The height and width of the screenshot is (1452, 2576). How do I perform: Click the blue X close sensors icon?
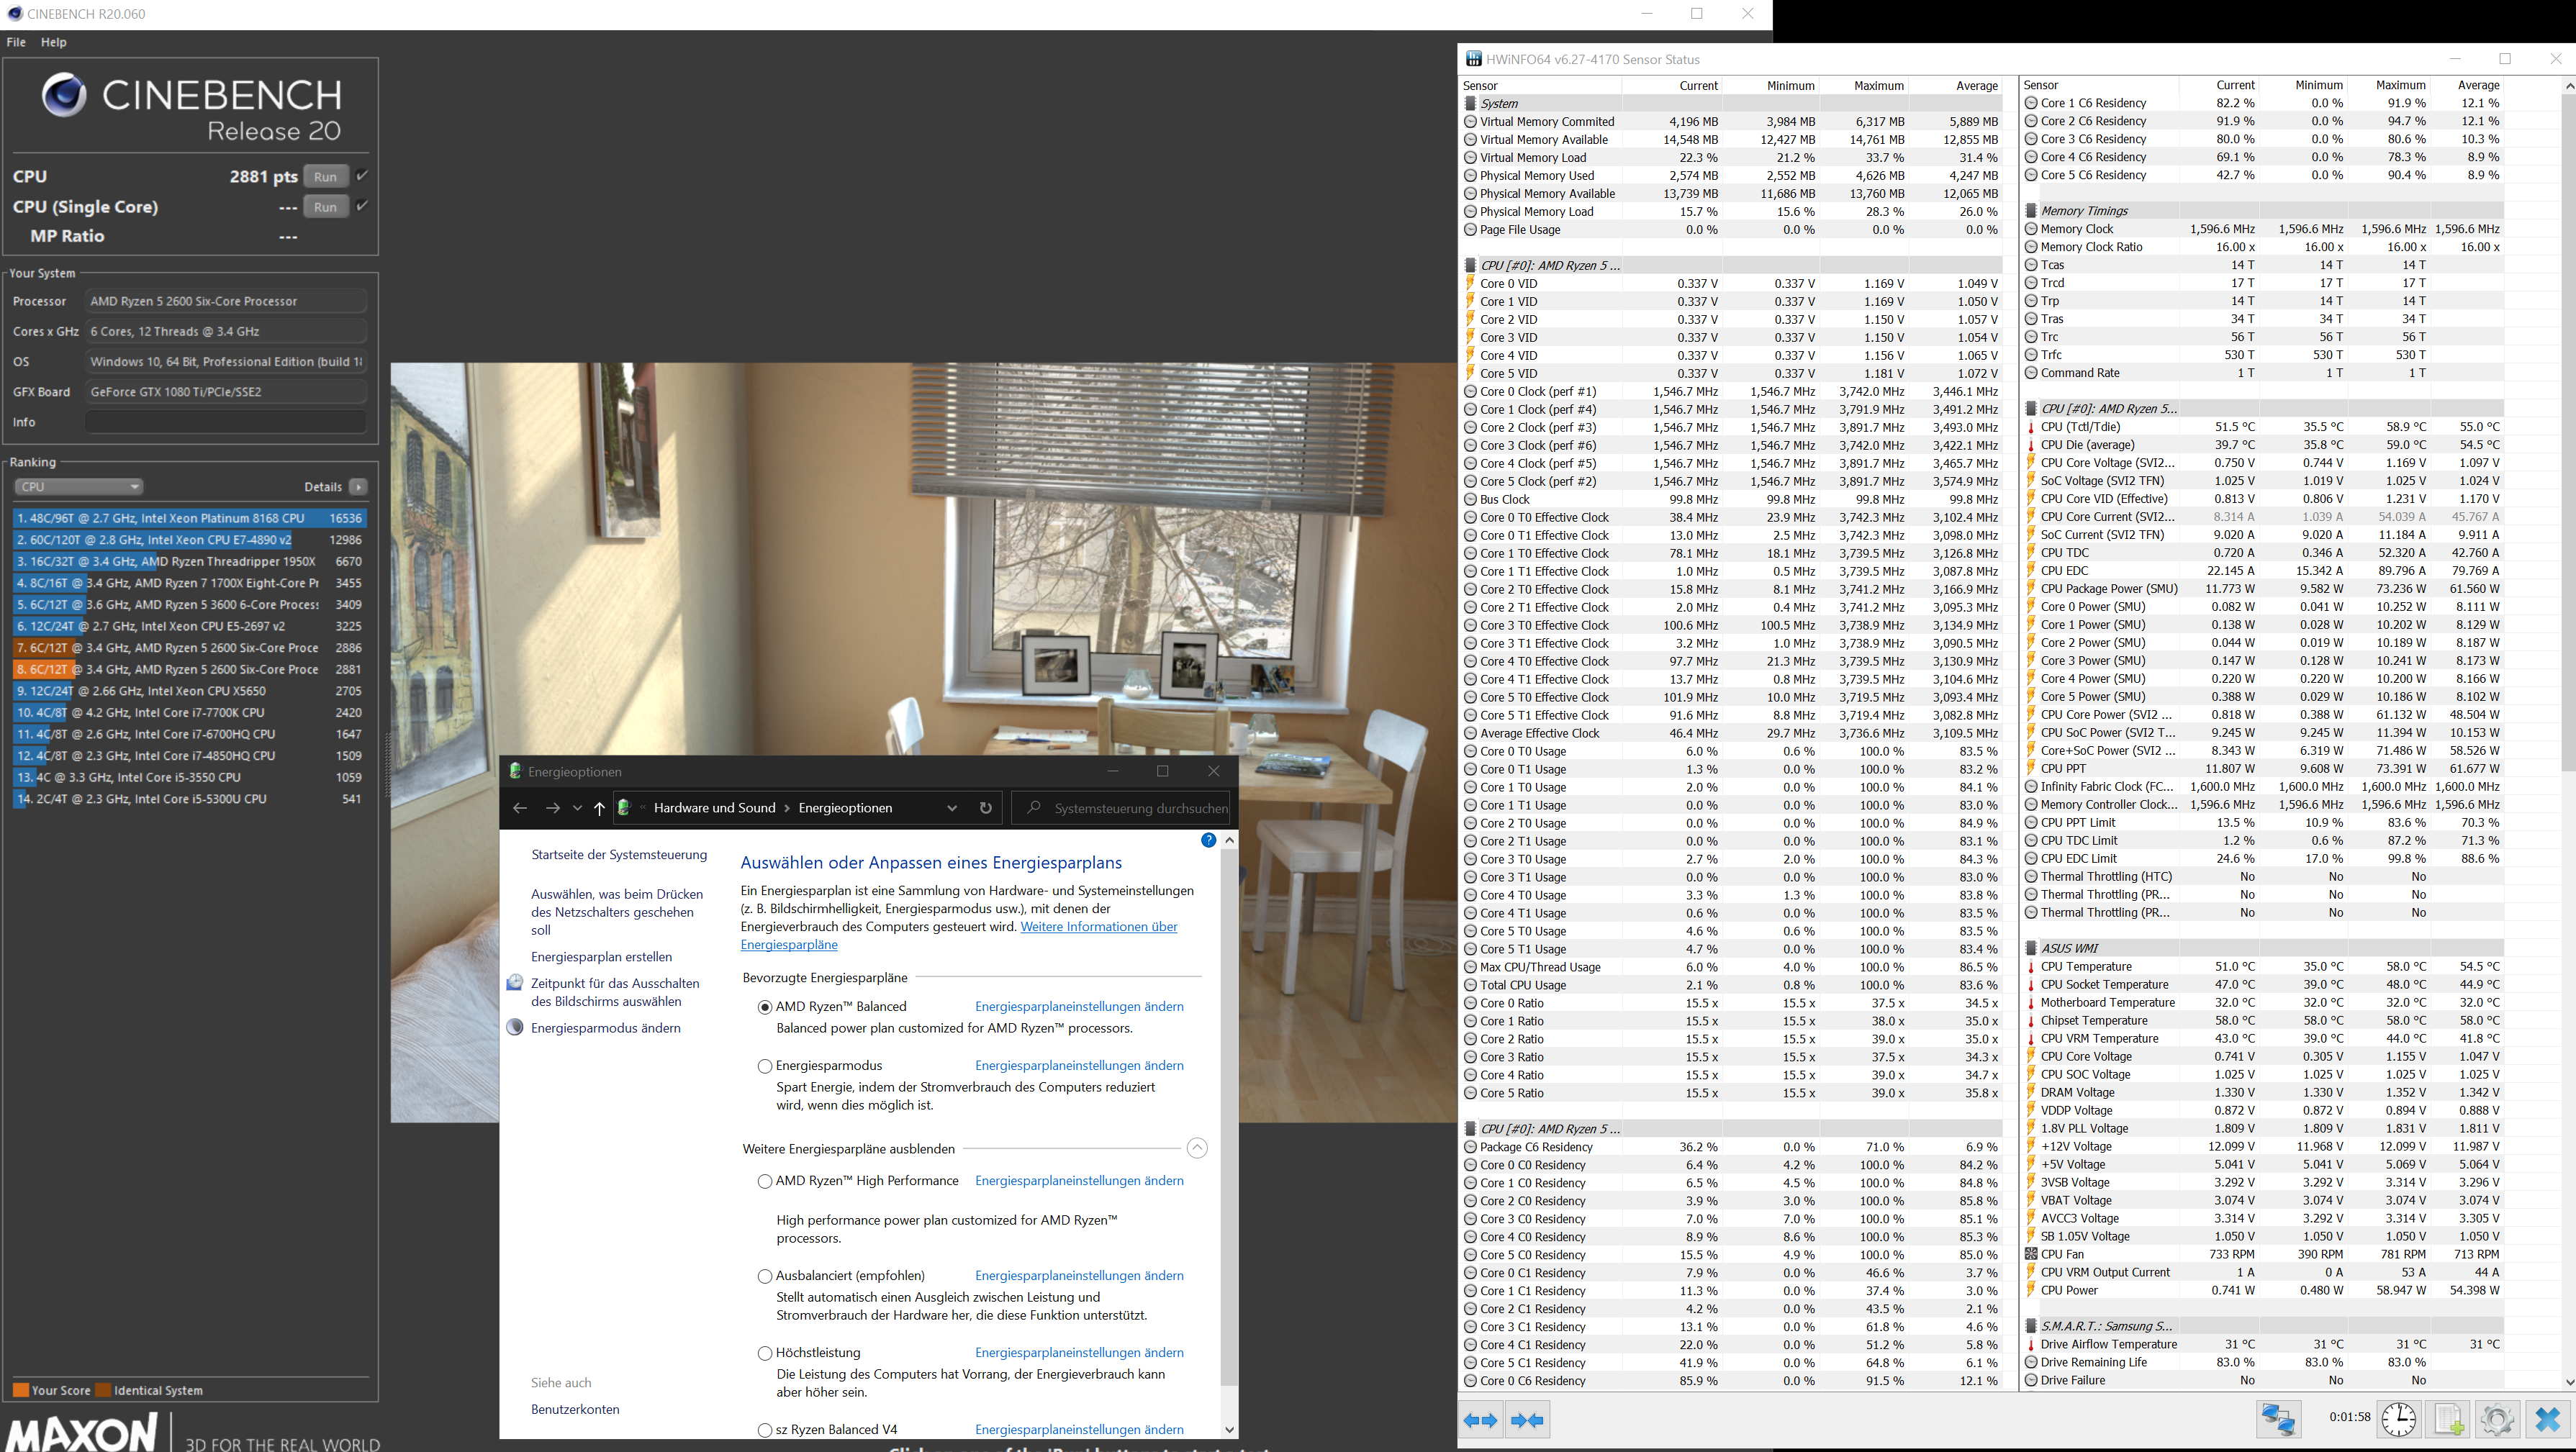[2547, 1419]
